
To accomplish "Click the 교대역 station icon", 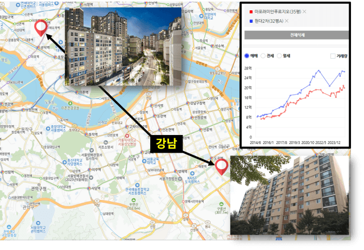I will tap(142, 153).
